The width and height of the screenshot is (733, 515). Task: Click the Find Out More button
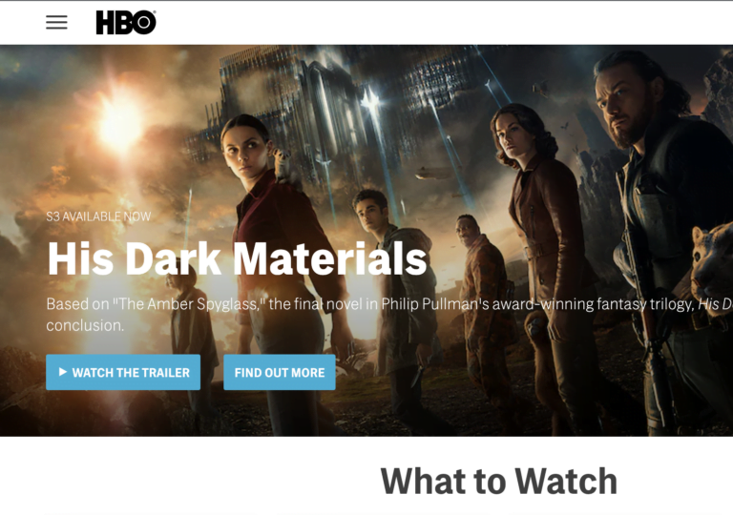click(280, 373)
